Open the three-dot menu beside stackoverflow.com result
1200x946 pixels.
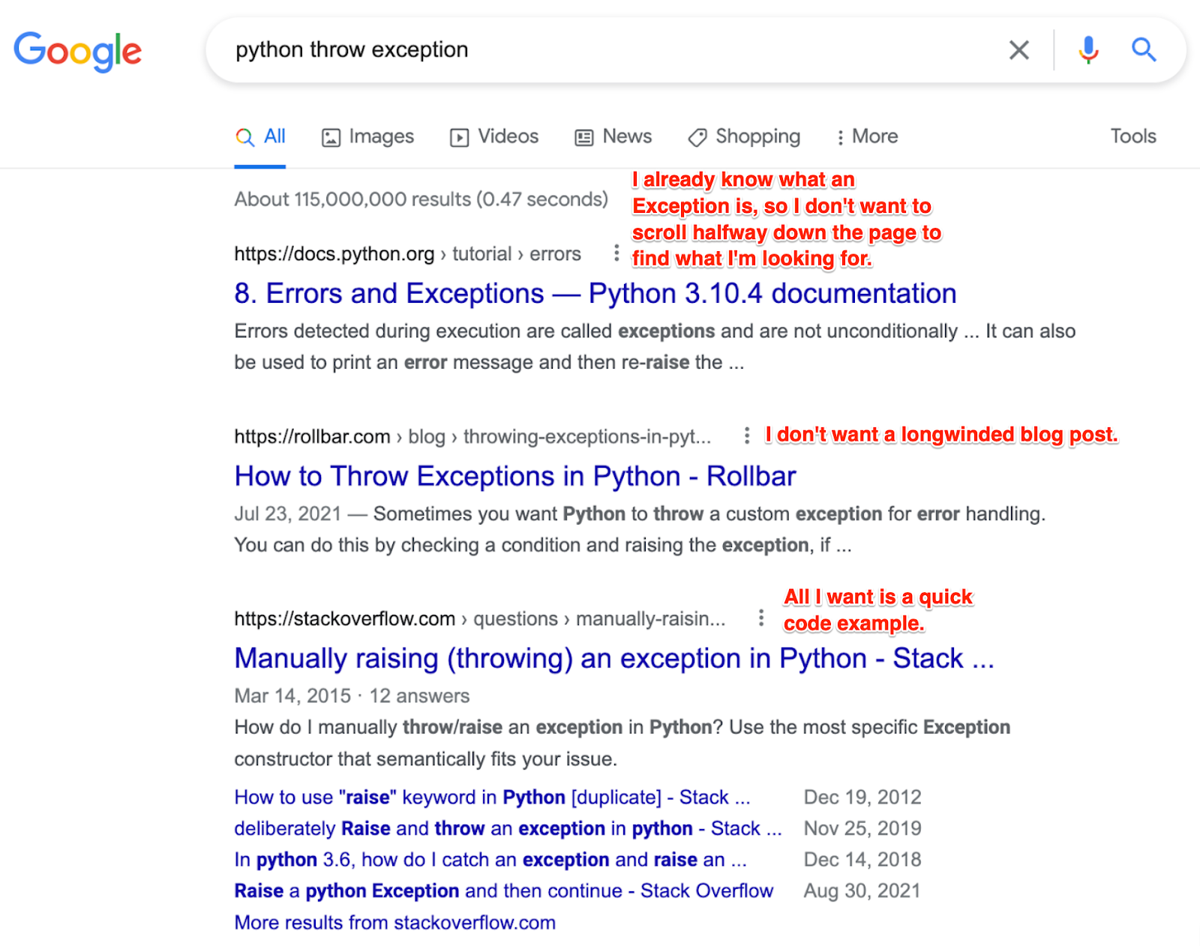click(761, 618)
